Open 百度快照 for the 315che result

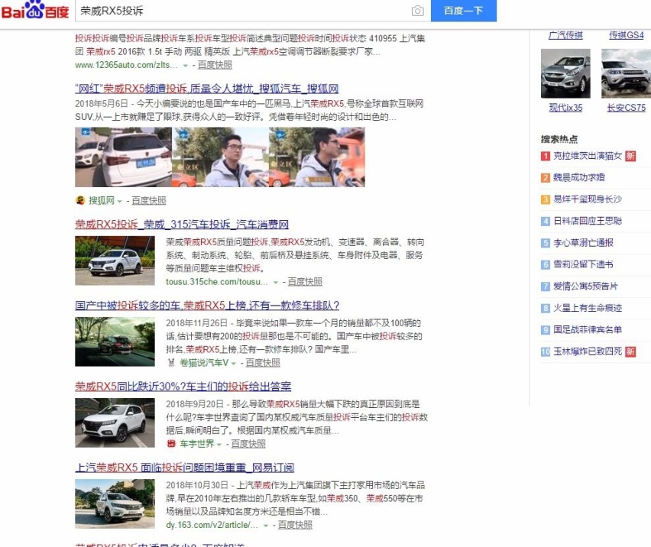[305, 282]
